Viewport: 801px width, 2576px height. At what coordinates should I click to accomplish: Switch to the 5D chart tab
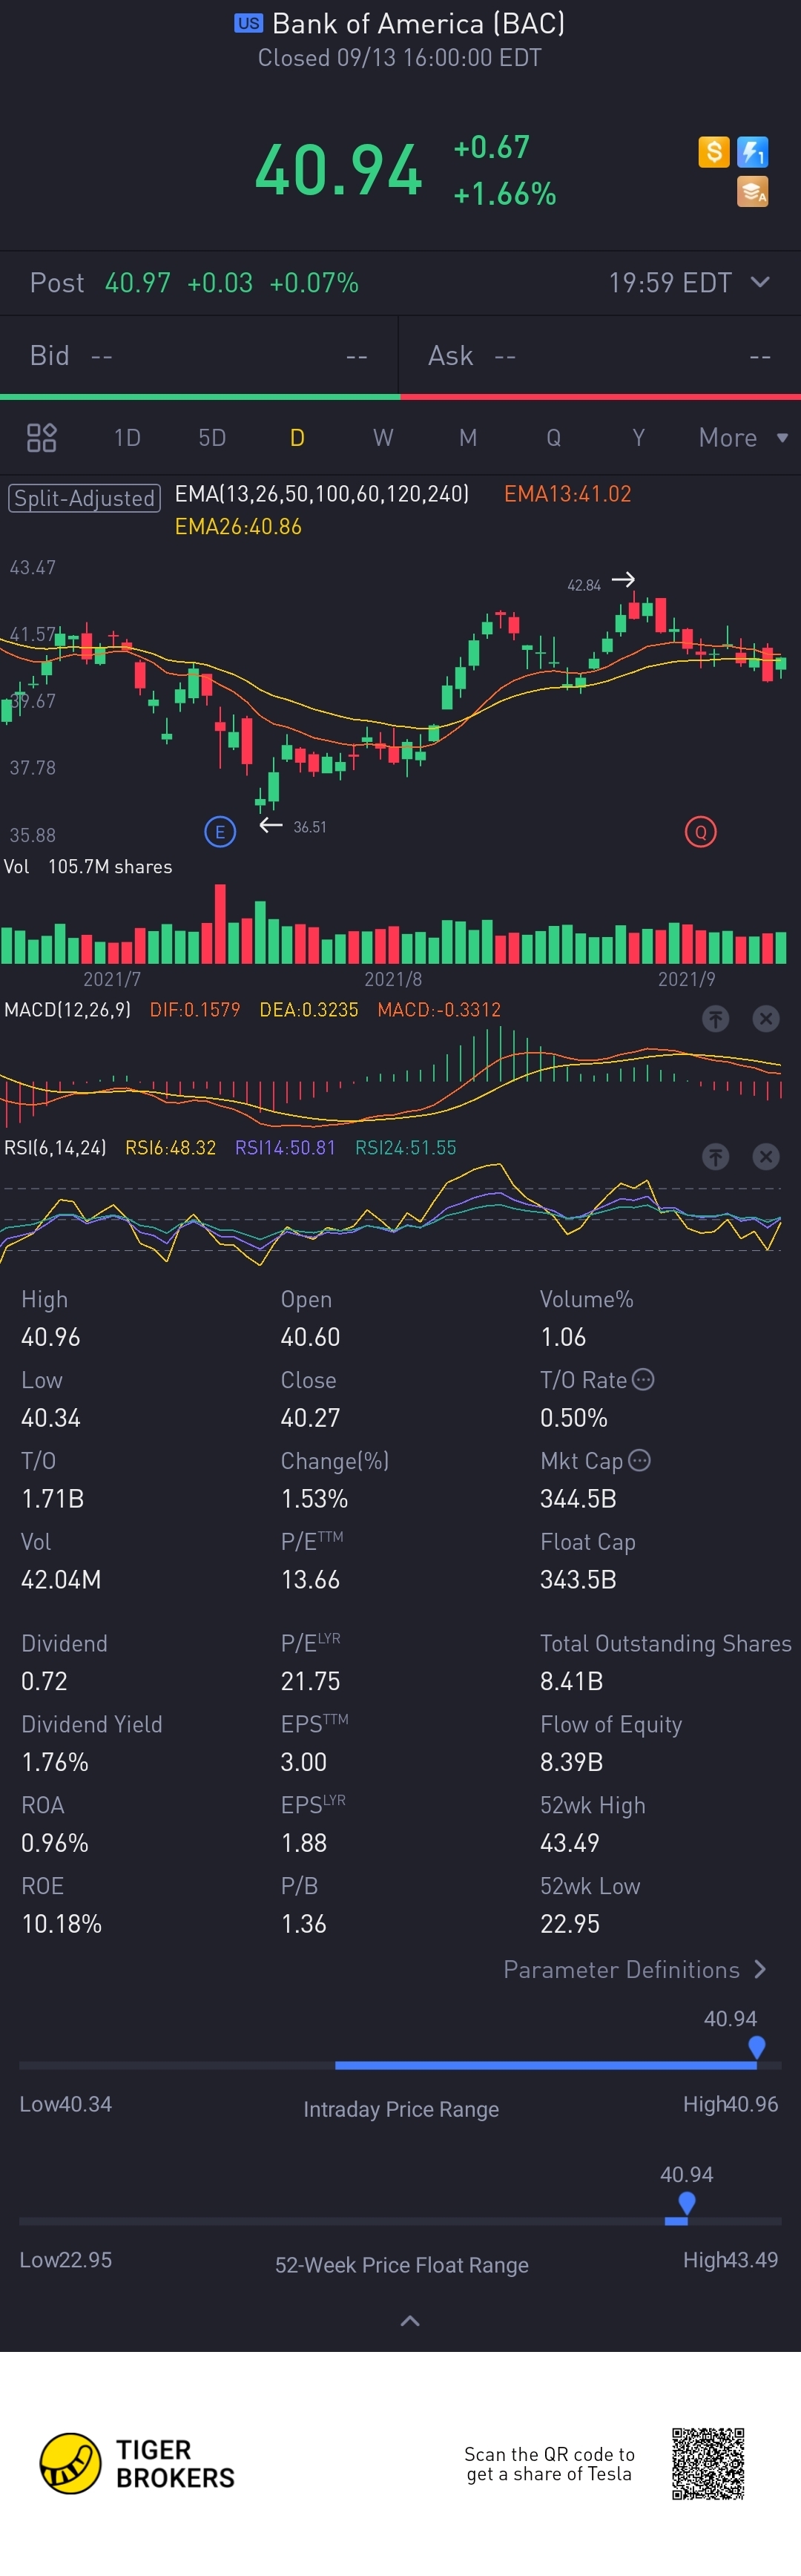212,437
